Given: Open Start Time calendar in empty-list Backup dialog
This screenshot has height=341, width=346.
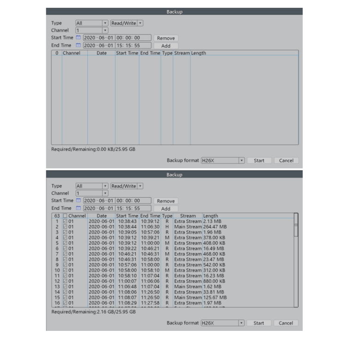Looking at the screenshot, I should 78,37.
